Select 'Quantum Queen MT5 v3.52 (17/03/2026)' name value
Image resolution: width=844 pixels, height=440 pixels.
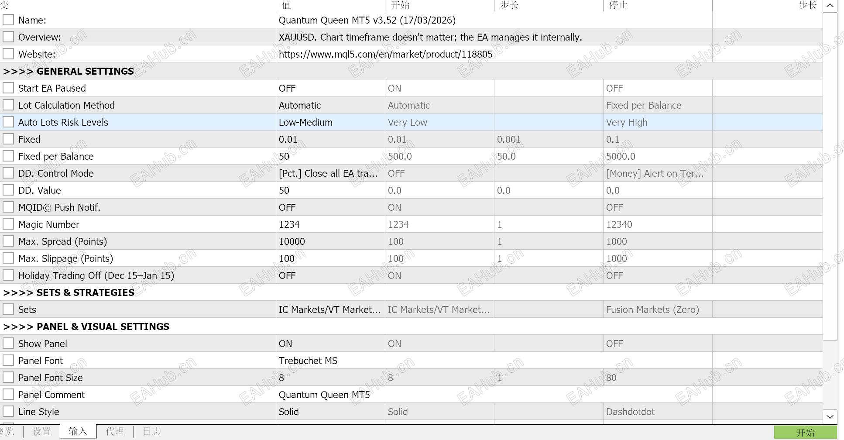click(x=367, y=20)
